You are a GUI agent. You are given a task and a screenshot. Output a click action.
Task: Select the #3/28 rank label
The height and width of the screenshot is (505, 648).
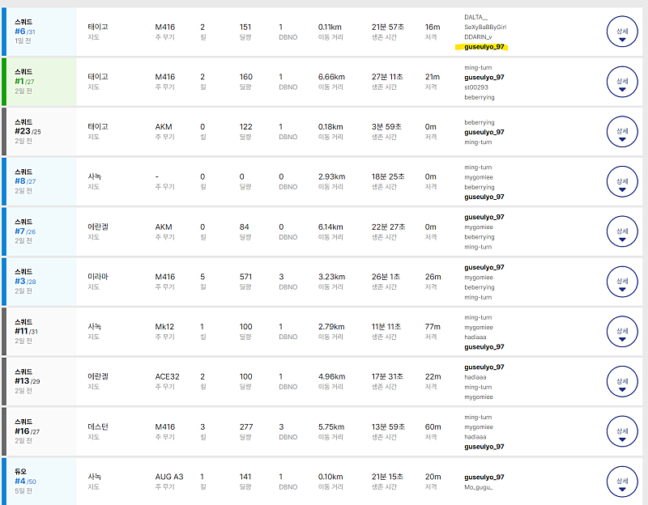point(25,281)
